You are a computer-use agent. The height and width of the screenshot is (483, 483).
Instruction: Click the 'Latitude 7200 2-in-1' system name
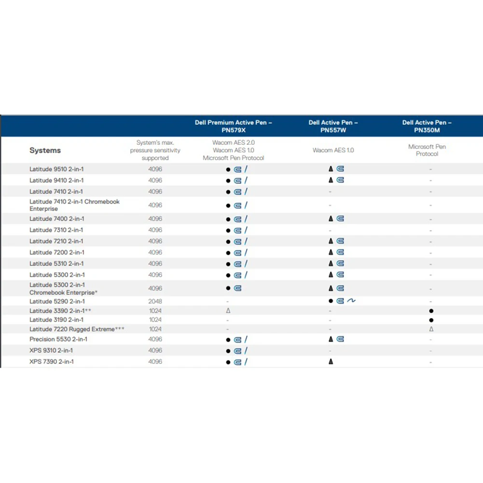57,252
